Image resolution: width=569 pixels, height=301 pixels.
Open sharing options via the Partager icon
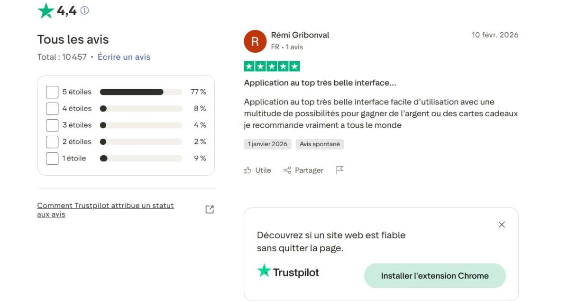tap(303, 170)
